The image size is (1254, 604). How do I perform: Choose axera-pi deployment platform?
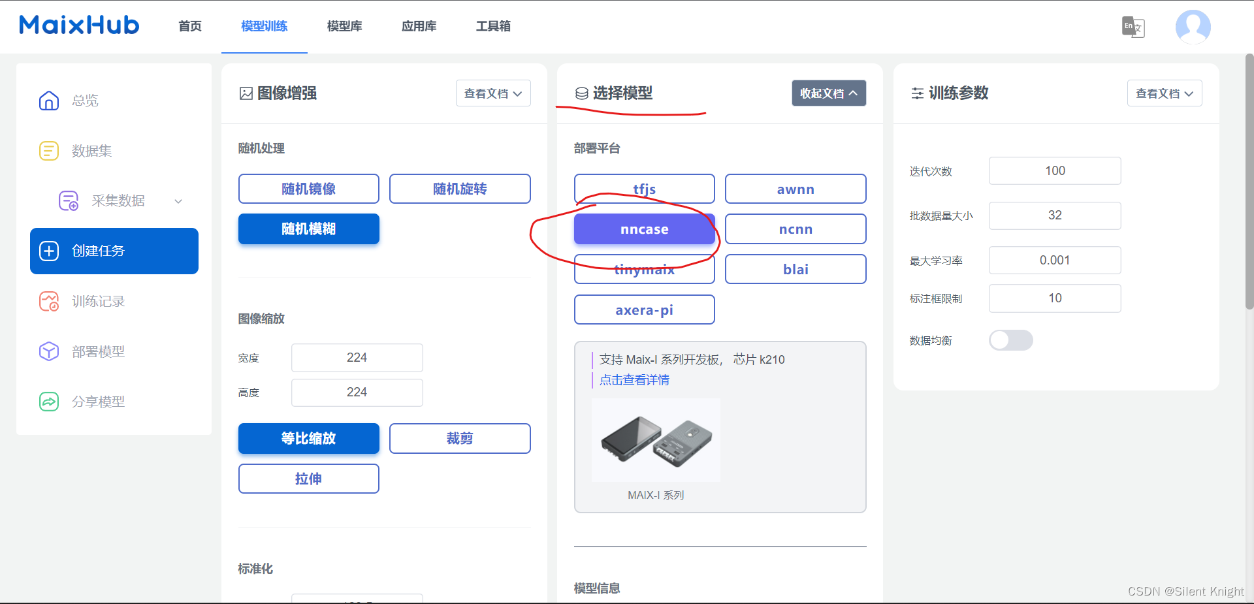[x=645, y=310]
